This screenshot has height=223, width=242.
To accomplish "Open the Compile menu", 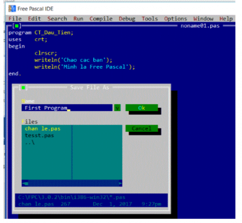I will (x=101, y=19).
